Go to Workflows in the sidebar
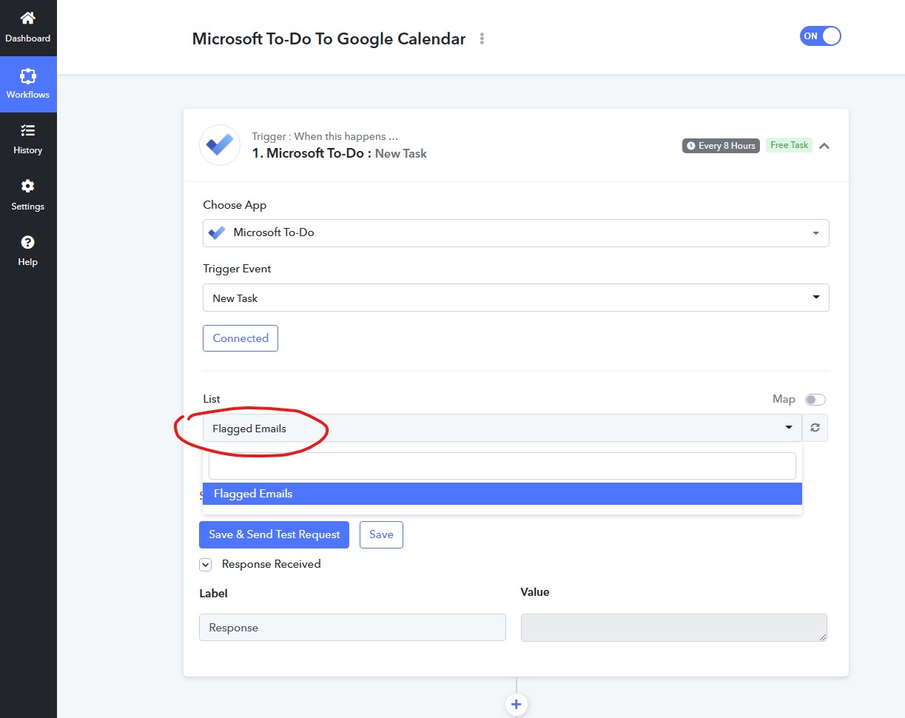The height and width of the screenshot is (718, 905). 28,84
